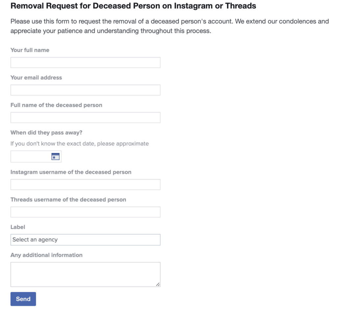Click the date of passing text box
The width and height of the screenshot is (337, 315).
30,157
